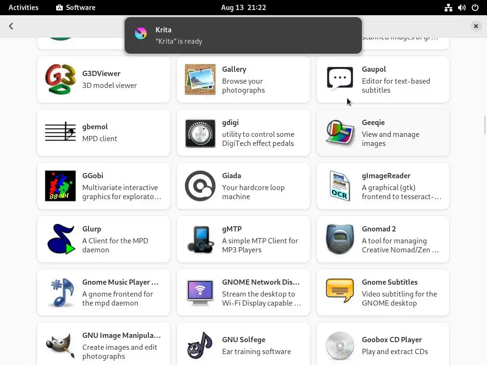Click the Gnome Subtitles yellow bubble icon
Viewport: 487px width, 365px height.
(x=340, y=290)
